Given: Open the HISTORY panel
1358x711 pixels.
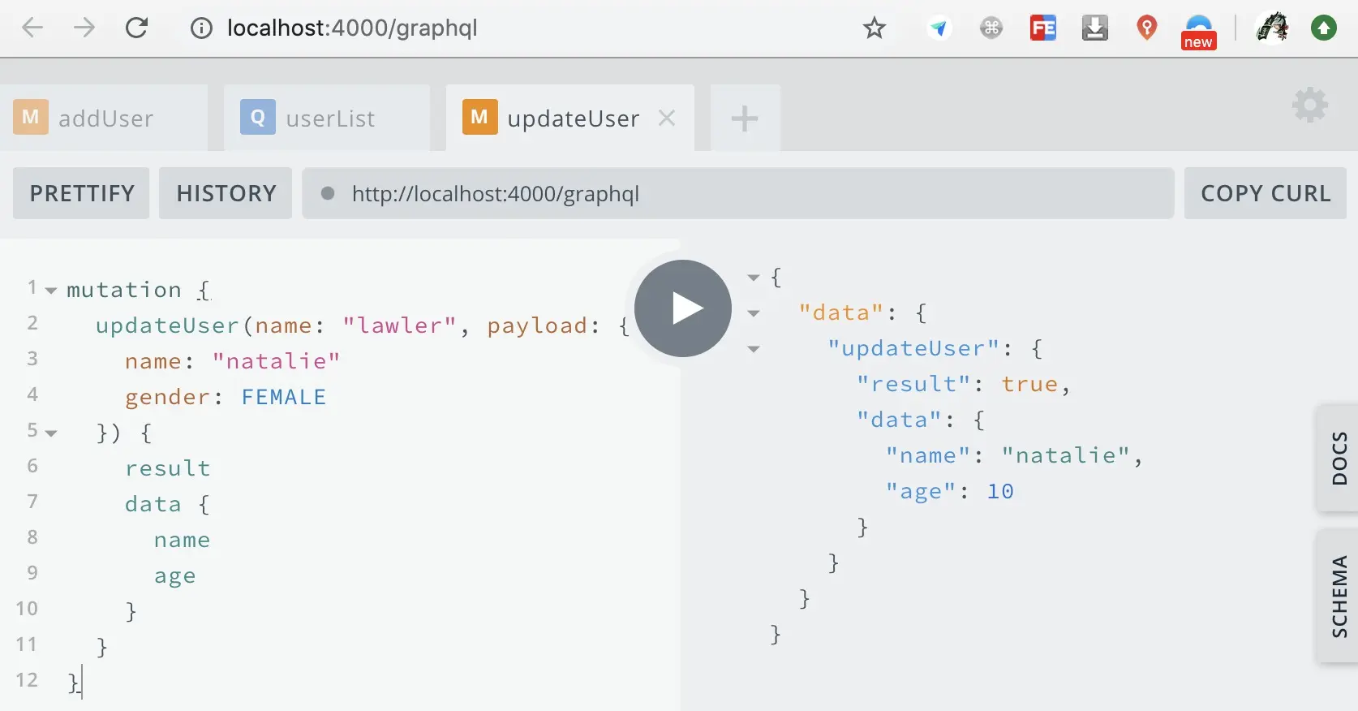Looking at the screenshot, I should [x=226, y=193].
